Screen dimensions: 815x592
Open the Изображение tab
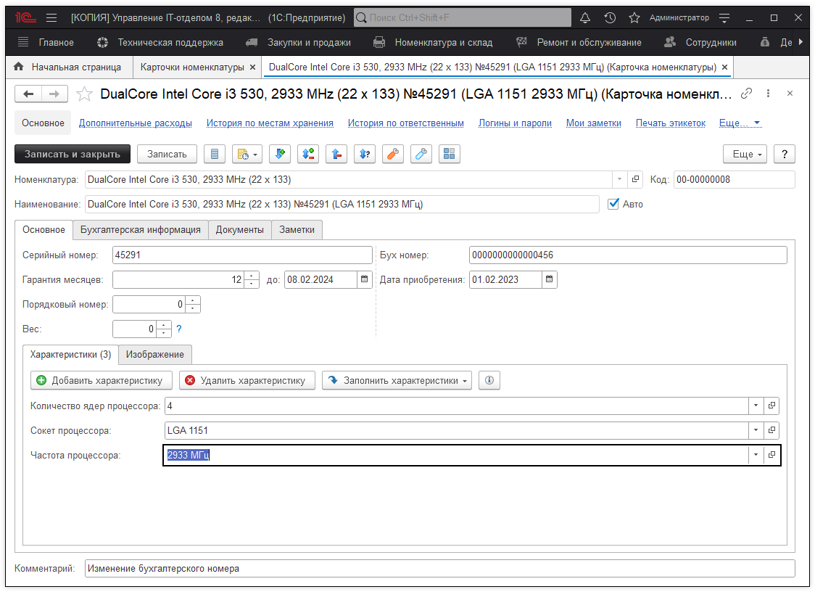155,355
